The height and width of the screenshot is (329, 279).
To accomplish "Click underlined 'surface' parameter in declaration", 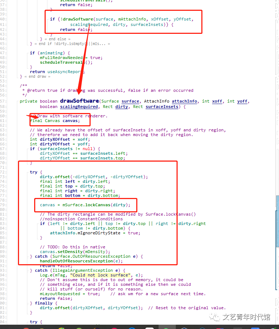I will [x=130, y=102].
